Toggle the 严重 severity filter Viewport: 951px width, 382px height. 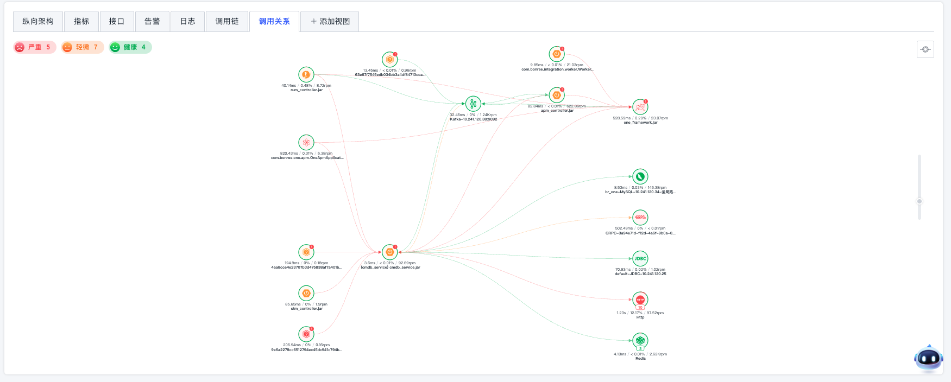pos(35,47)
